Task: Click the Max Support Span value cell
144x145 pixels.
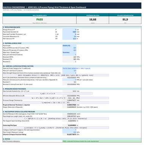Action: (69, 121)
